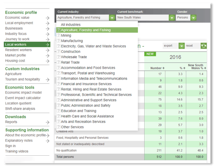Open Housing cost sidebar link

pos(15,61)
